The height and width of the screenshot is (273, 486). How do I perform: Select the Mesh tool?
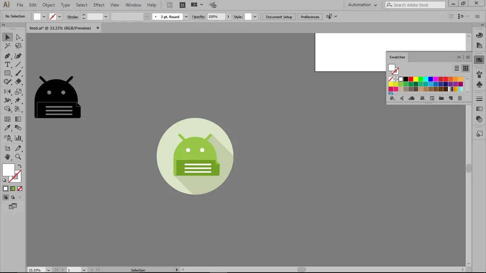8,119
